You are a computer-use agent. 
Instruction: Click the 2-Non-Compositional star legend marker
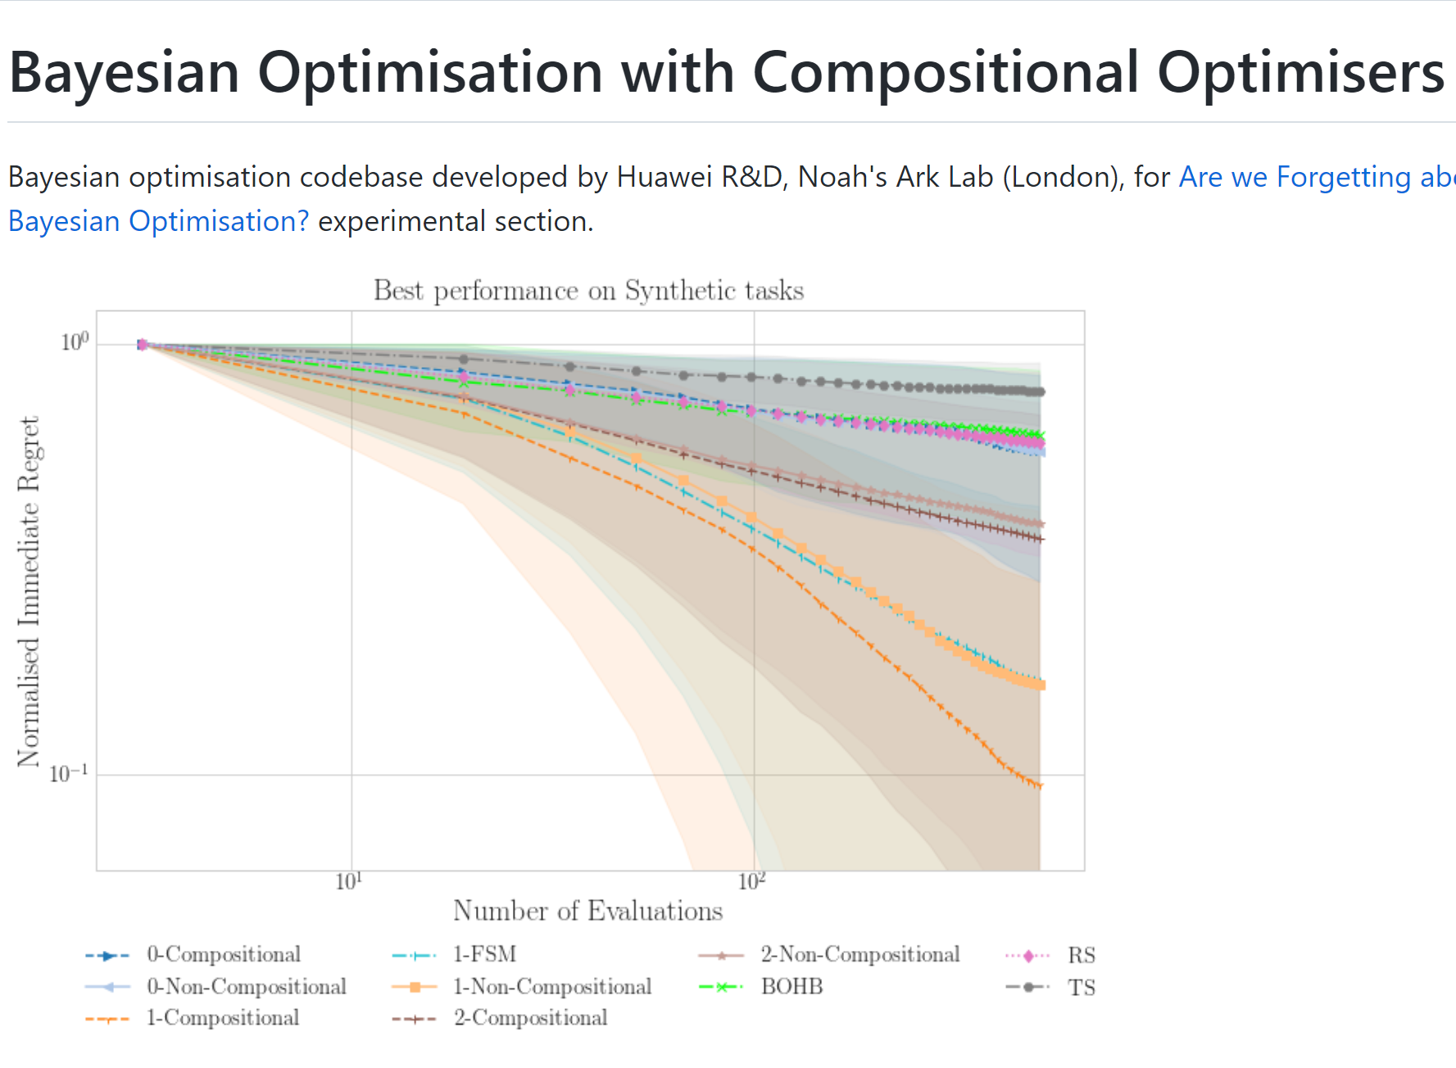(x=721, y=956)
